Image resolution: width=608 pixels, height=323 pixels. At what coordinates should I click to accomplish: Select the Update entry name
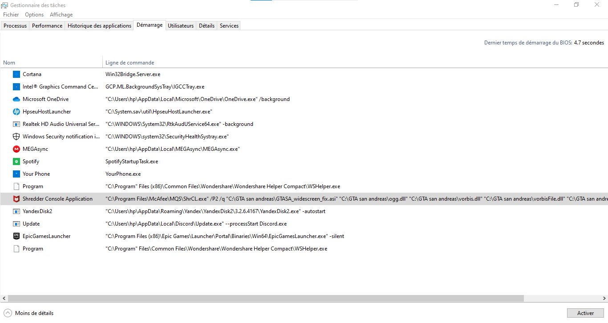pyautogui.click(x=31, y=224)
